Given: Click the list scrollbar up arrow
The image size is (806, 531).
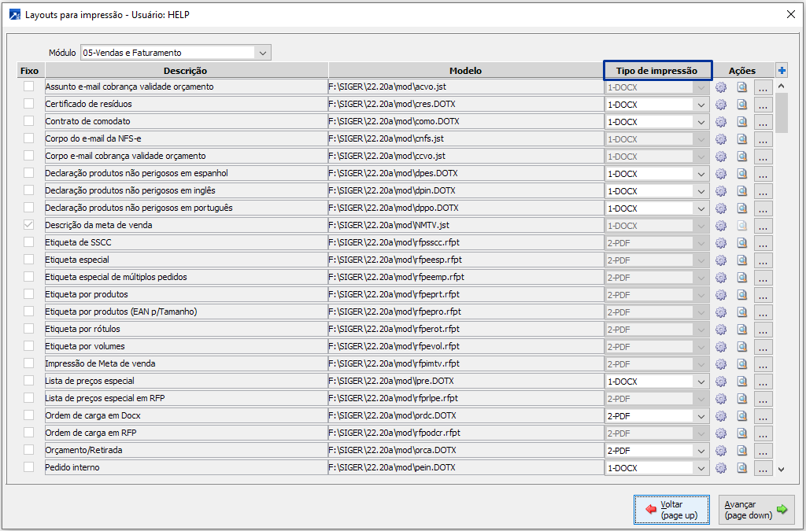Looking at the screenshot, I should coord(782,87).
